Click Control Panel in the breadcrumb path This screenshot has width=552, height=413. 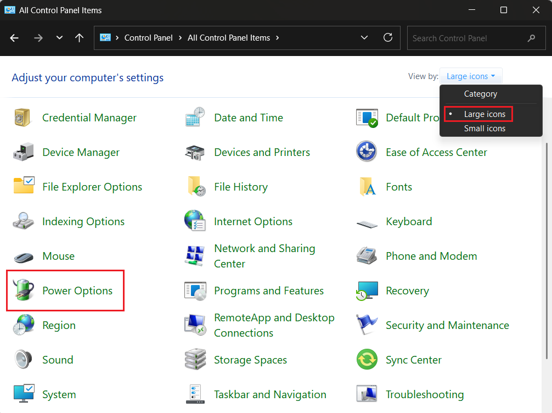(148, 38)
